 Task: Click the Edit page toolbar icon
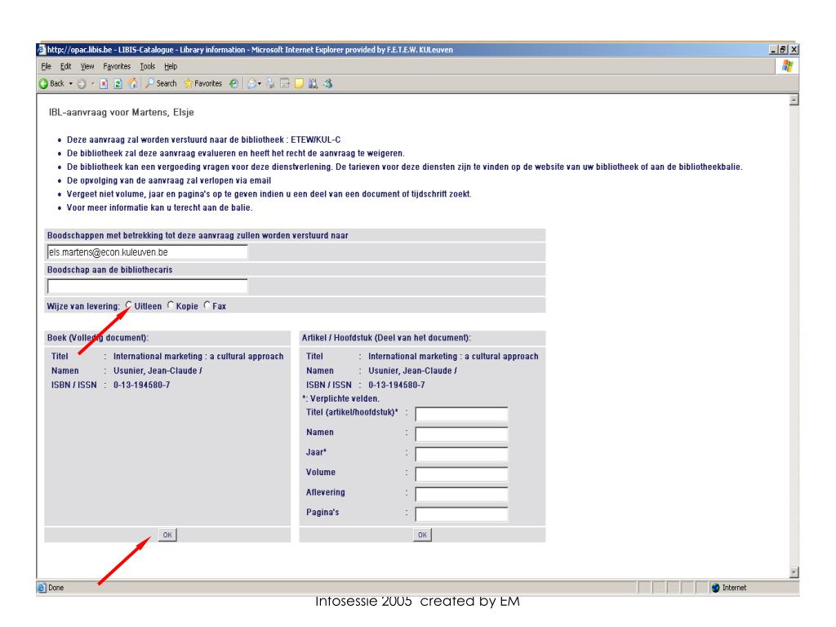pyautogui.click(x=285, y=84)
